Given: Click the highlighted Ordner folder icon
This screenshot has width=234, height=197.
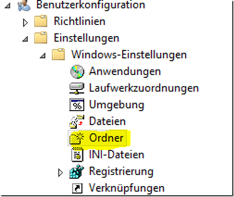Looking at the screenshot, I should (x=77, y=138).
